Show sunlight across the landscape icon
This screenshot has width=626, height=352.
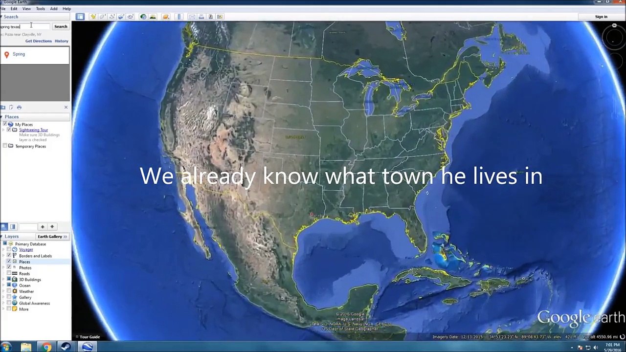coord(153,17)
